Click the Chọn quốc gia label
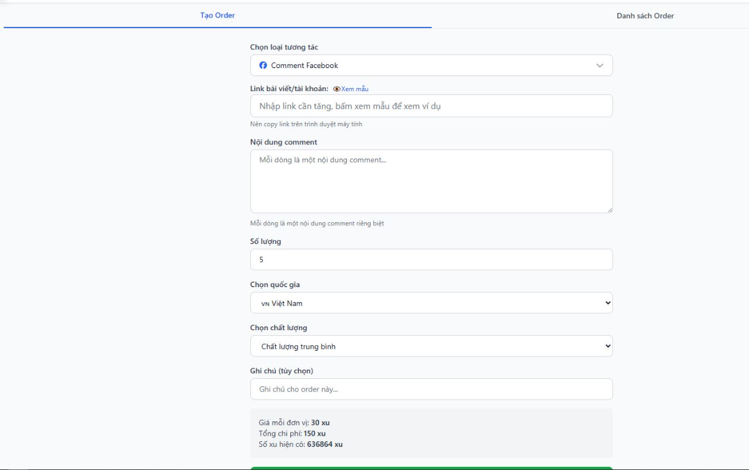This screenshot has height=470, width=749. click(275, 285)
